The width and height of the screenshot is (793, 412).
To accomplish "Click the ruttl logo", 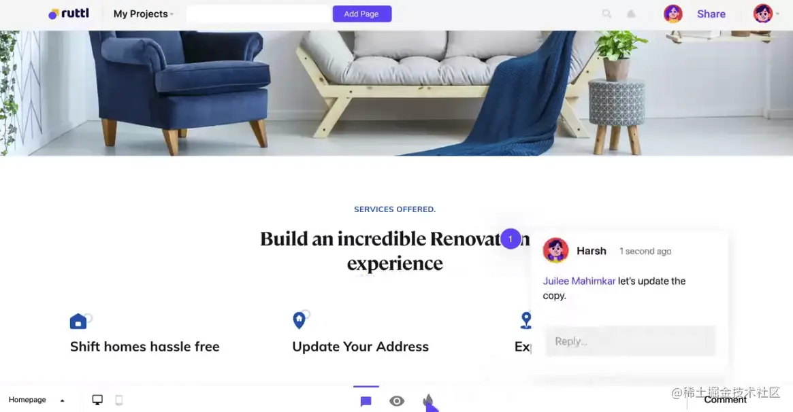I will (x=69, y=14).
